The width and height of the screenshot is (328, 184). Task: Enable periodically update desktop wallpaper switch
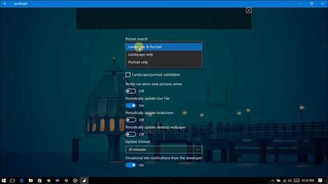[x=131, y=134]
